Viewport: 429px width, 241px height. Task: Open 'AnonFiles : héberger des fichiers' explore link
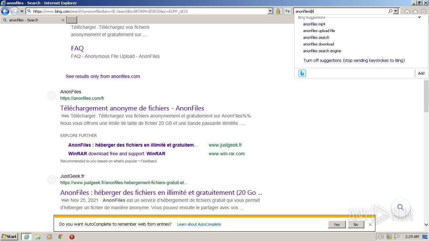click(133, 145)
